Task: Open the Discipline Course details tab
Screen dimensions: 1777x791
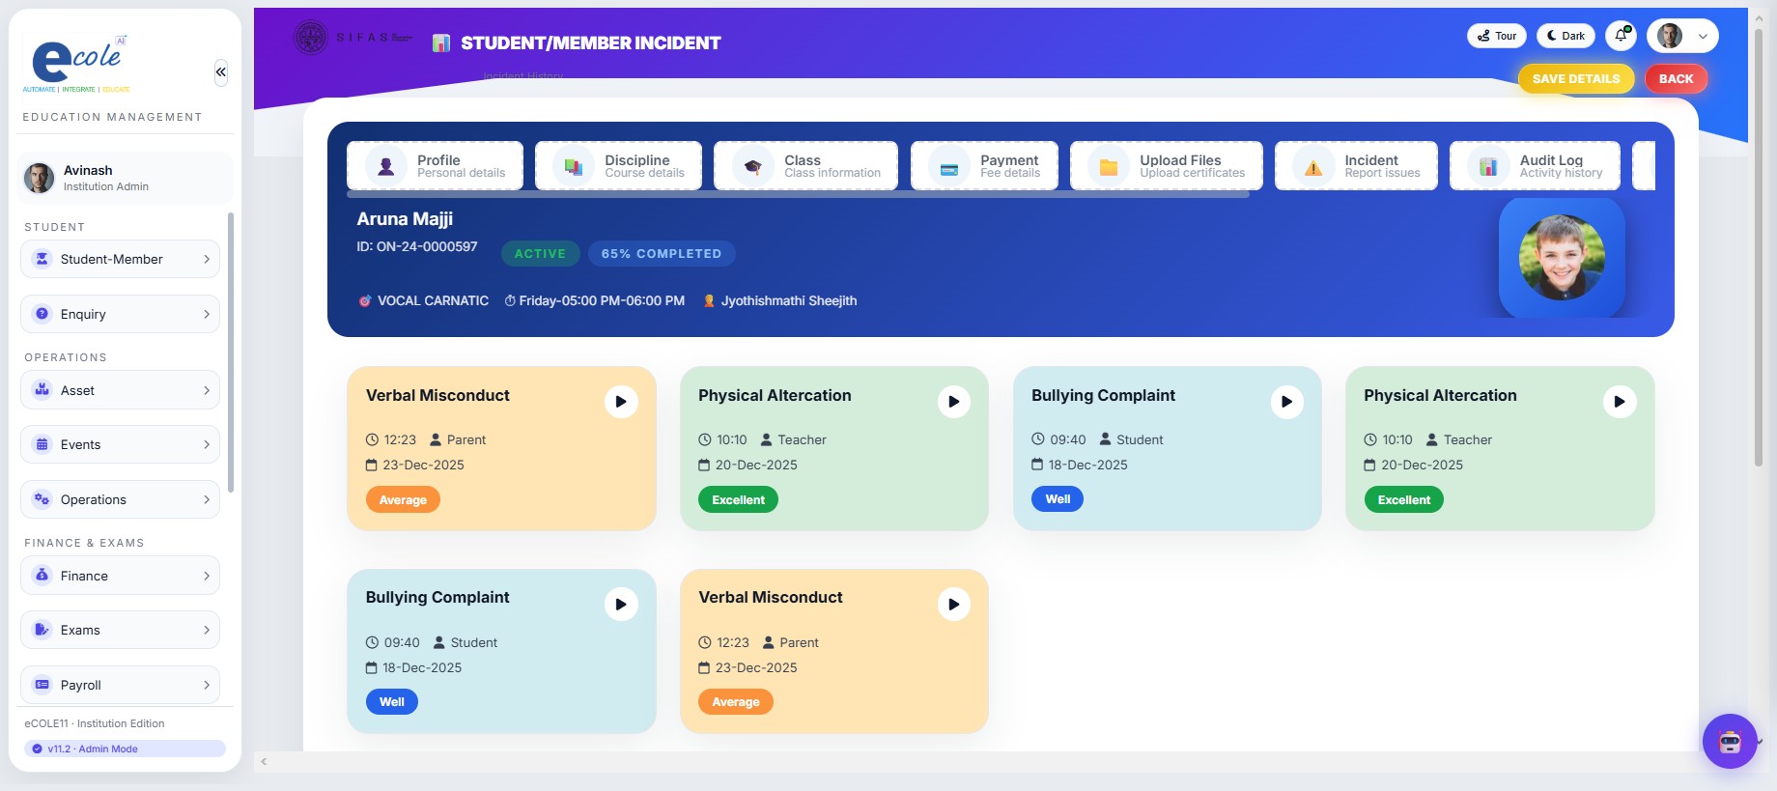Action: point(618,166)
